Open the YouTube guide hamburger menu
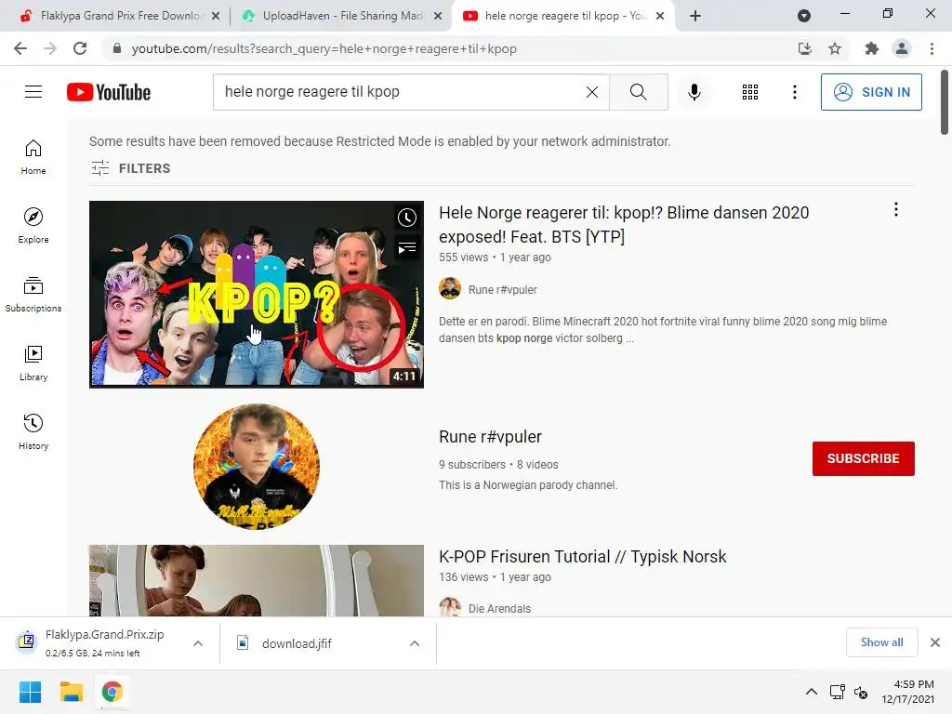The image size is (952, 714). pyautogui.click(x=33, y=92)
